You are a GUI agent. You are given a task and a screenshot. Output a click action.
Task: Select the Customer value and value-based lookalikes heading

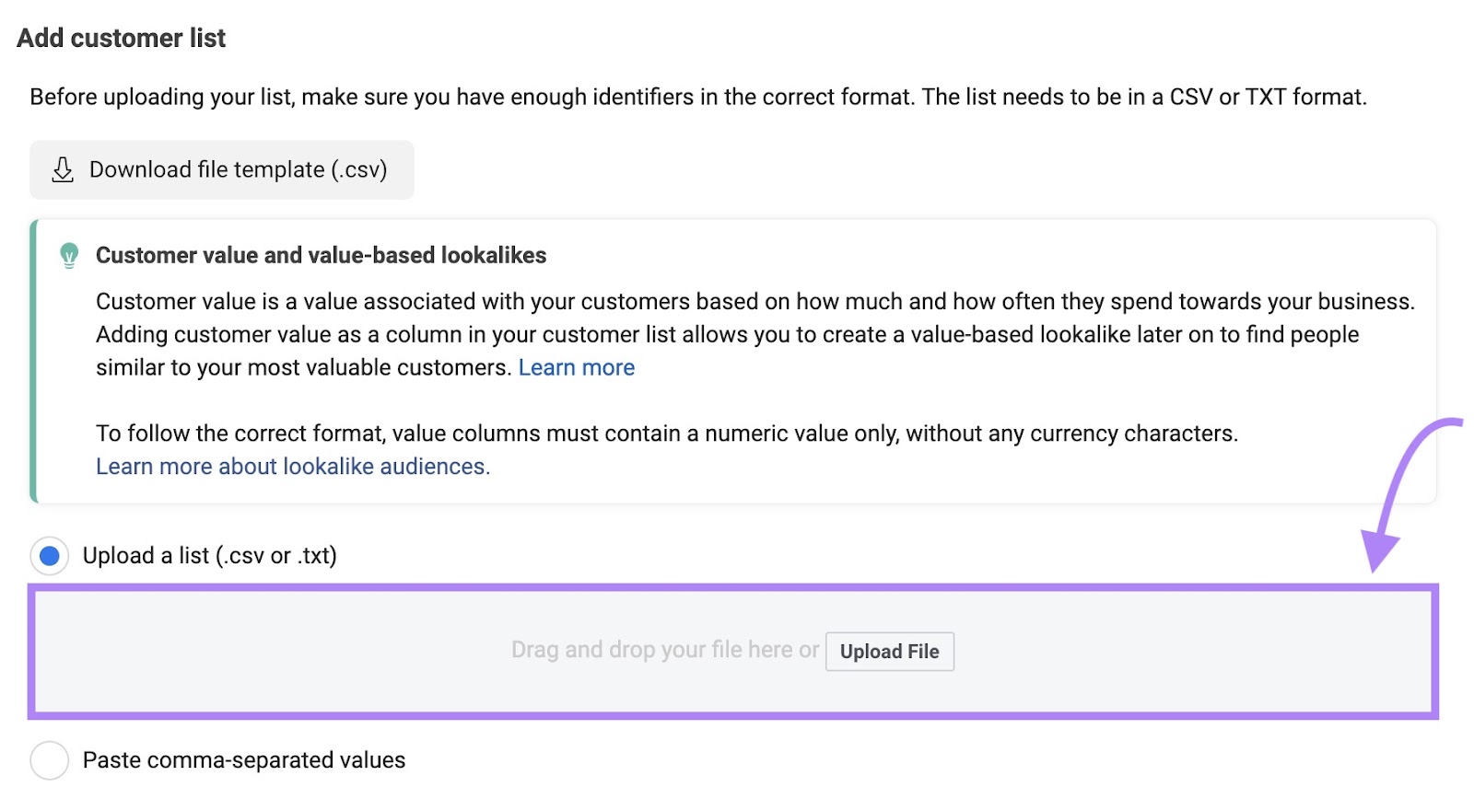pos(321,255)
